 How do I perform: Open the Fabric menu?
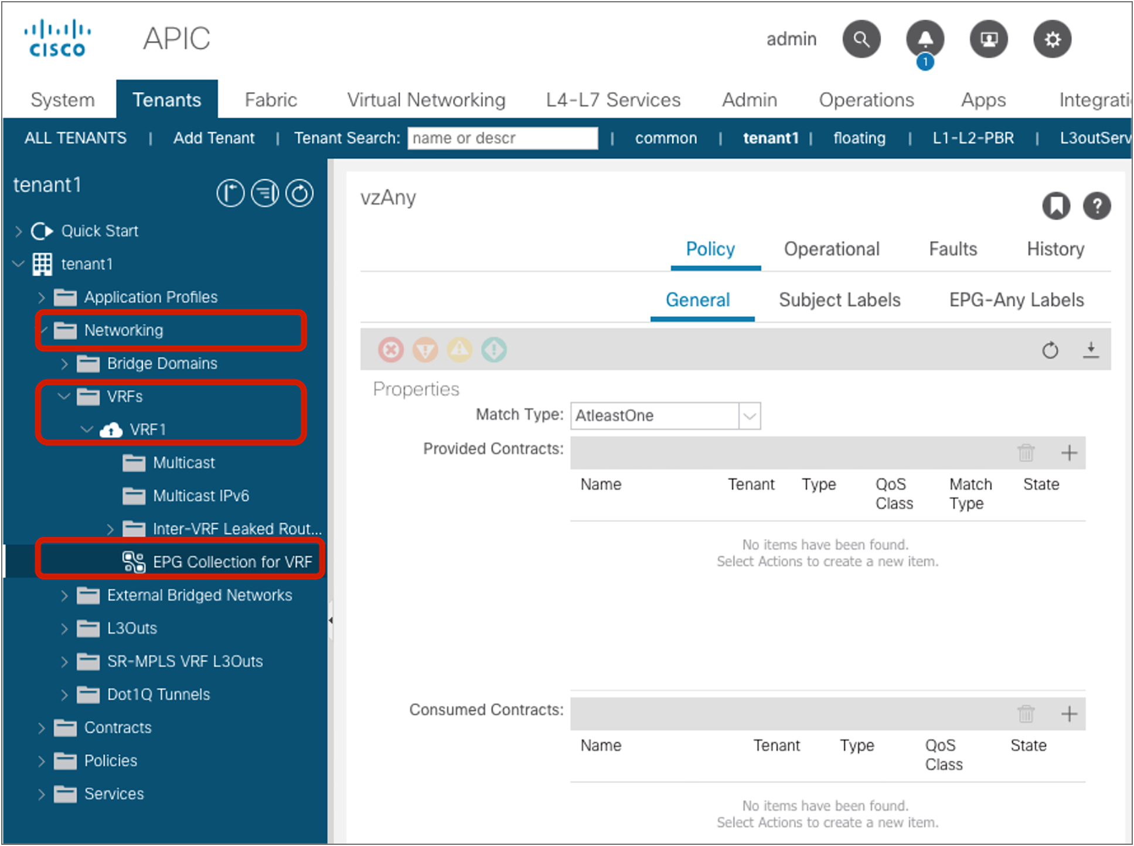tap(270, 100)
